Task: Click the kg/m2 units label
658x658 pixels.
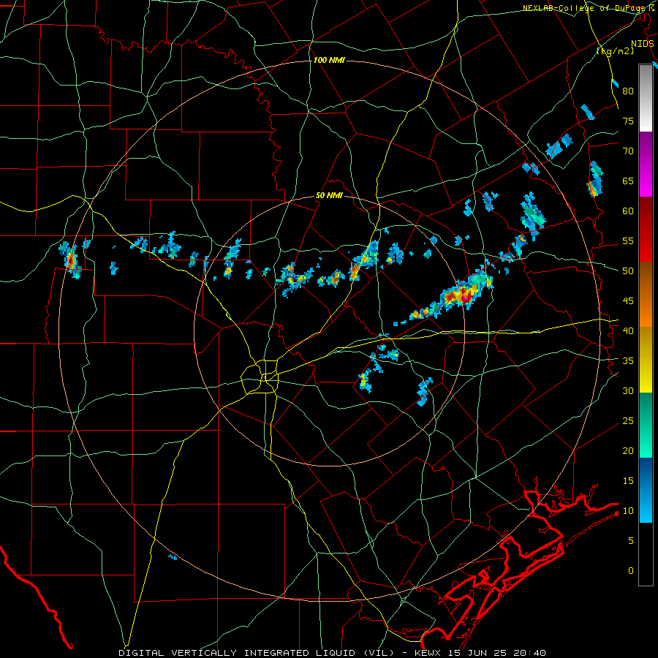Action: (615, 51)
